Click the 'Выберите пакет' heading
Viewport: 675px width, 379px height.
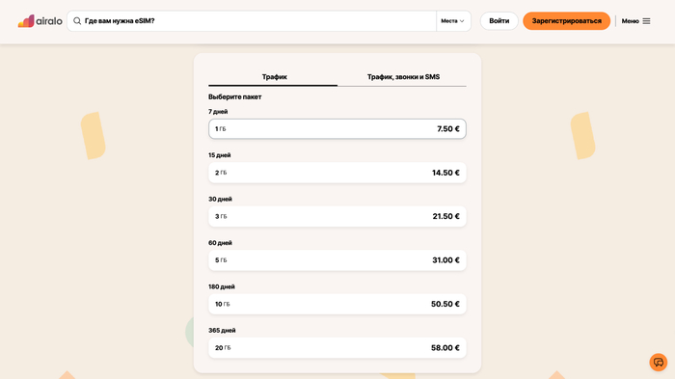pos(235,96)
